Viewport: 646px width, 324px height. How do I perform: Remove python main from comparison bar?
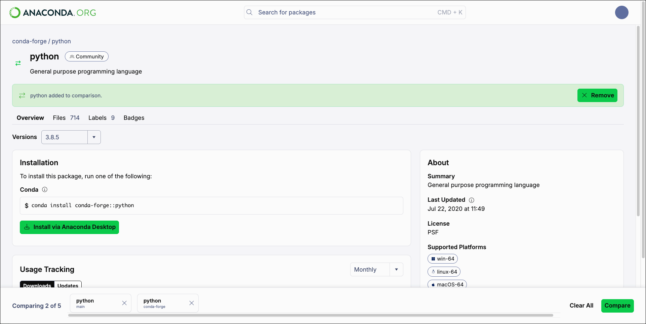click(124, 303)
